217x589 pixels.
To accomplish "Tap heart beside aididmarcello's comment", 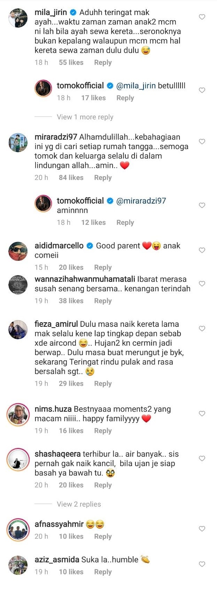I will [x=202, y=250].
